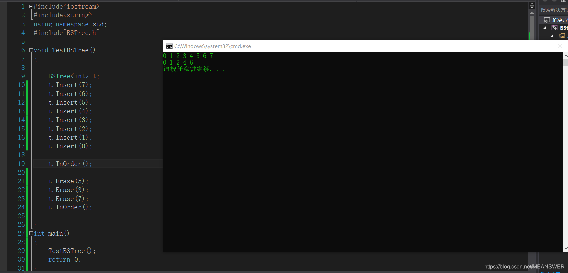Click line number 5 in the gutter
This screenshot has width=568, height=273.
coord(23,42)
